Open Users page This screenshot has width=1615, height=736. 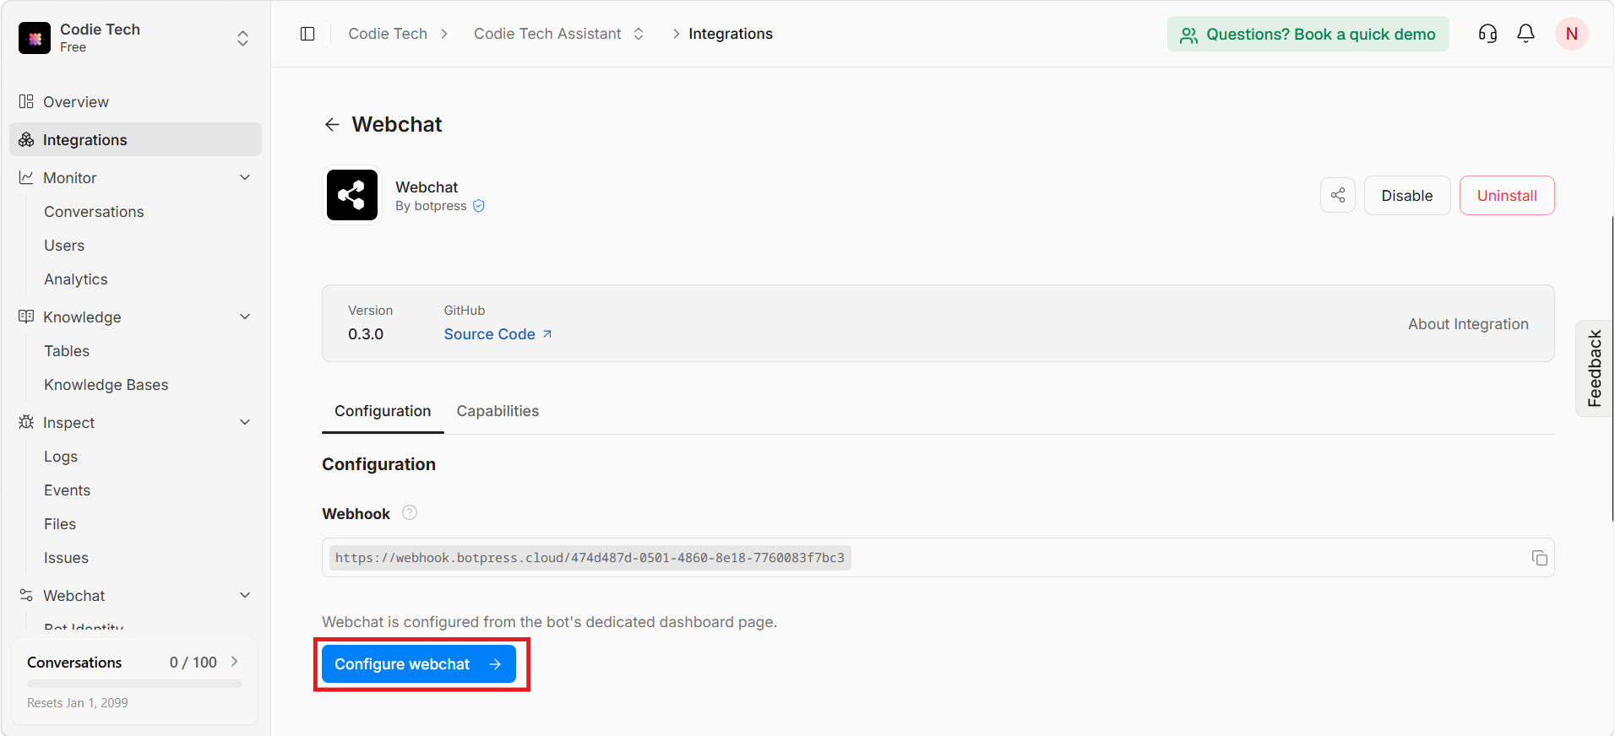pyautogui.click(x=64, y=246)
